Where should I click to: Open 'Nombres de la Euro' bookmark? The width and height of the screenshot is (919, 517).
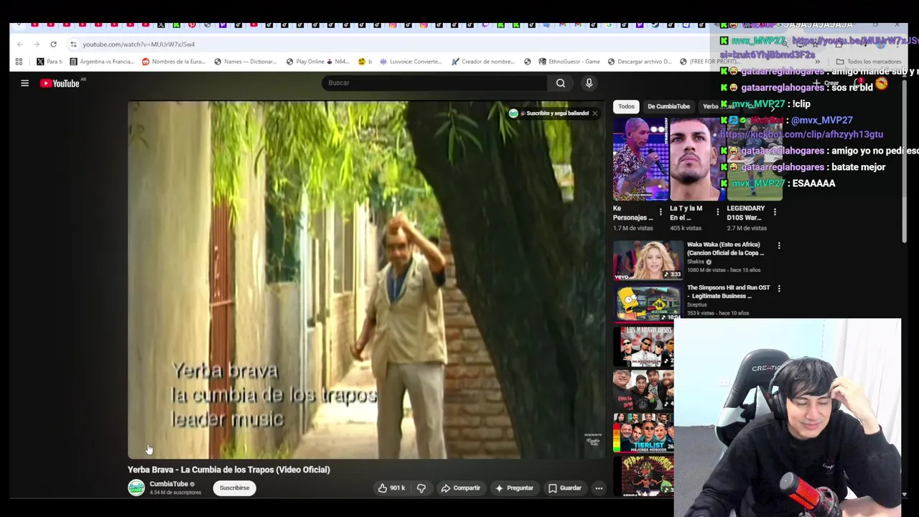point(174,62)
